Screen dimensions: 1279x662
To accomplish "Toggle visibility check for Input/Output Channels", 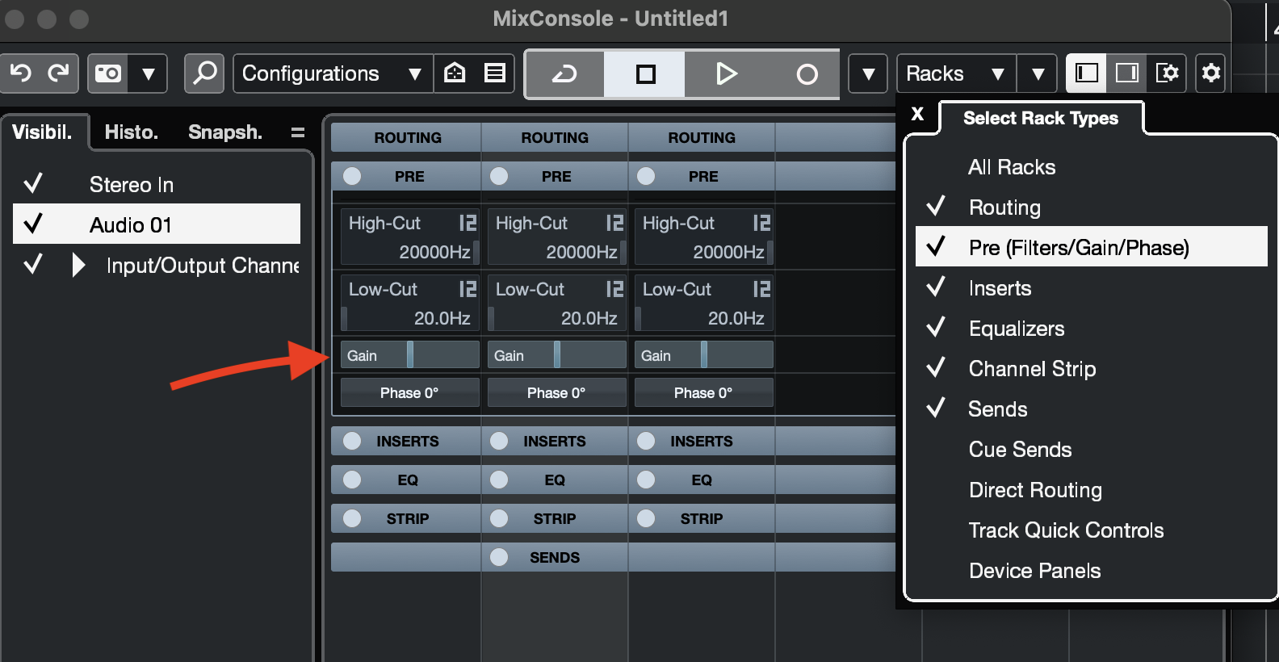I will tap(33, 264).
